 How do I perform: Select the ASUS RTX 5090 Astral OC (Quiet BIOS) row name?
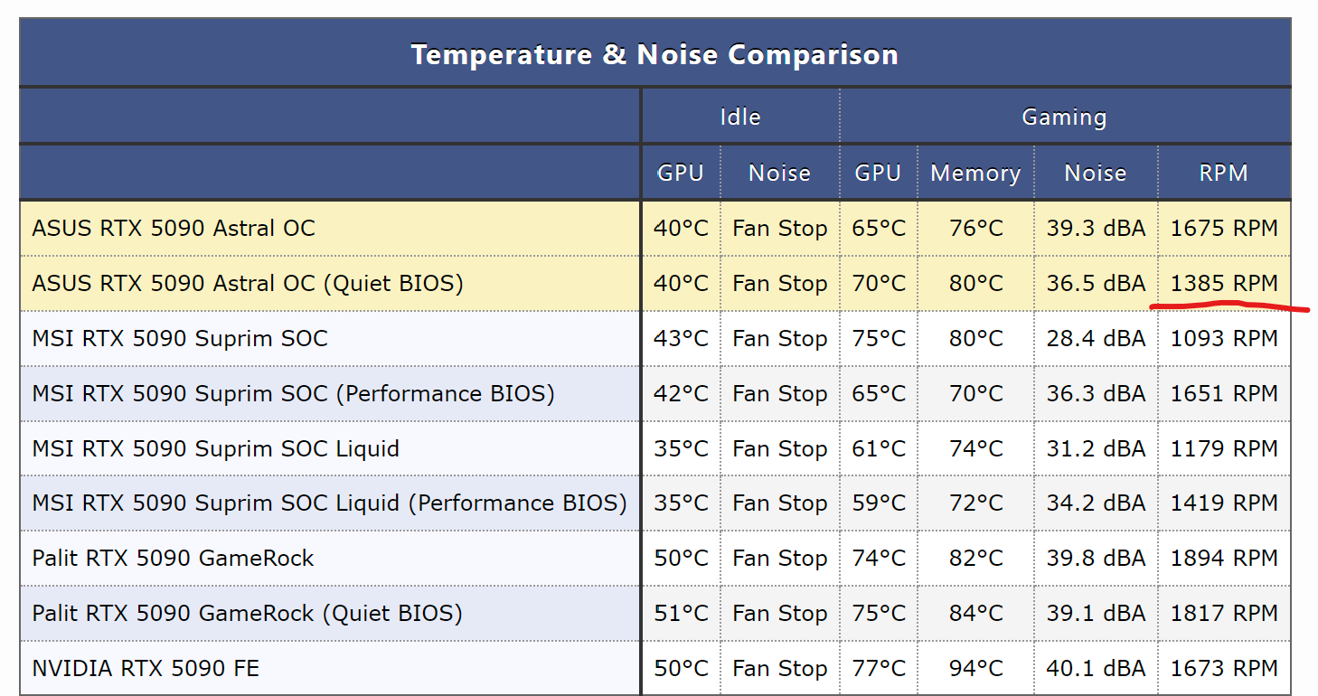pos(247,283)
